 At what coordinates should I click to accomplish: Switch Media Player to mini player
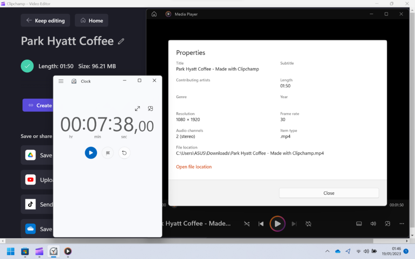click(387, 224)
